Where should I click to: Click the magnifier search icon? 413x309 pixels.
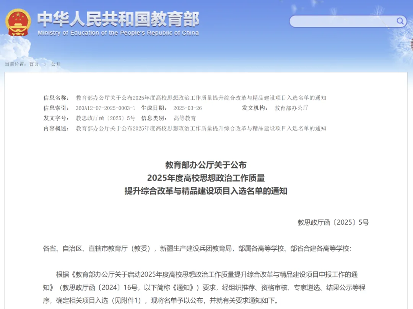tap(400, 21)
